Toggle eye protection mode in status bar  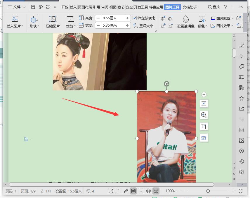click(x=156, y=191)
